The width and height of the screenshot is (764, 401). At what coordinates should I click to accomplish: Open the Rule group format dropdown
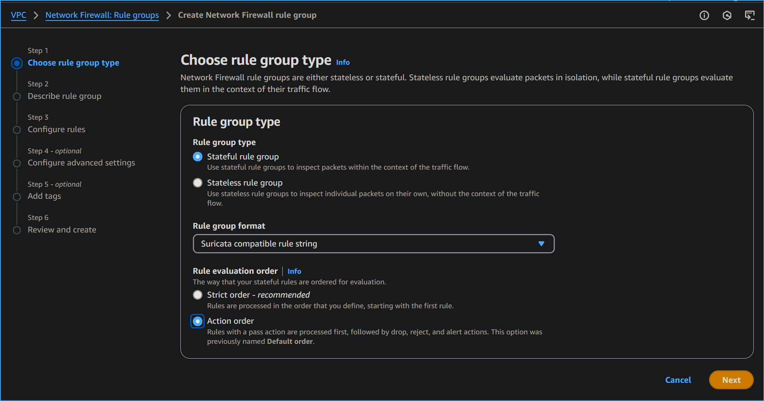(x=373, y=243)
